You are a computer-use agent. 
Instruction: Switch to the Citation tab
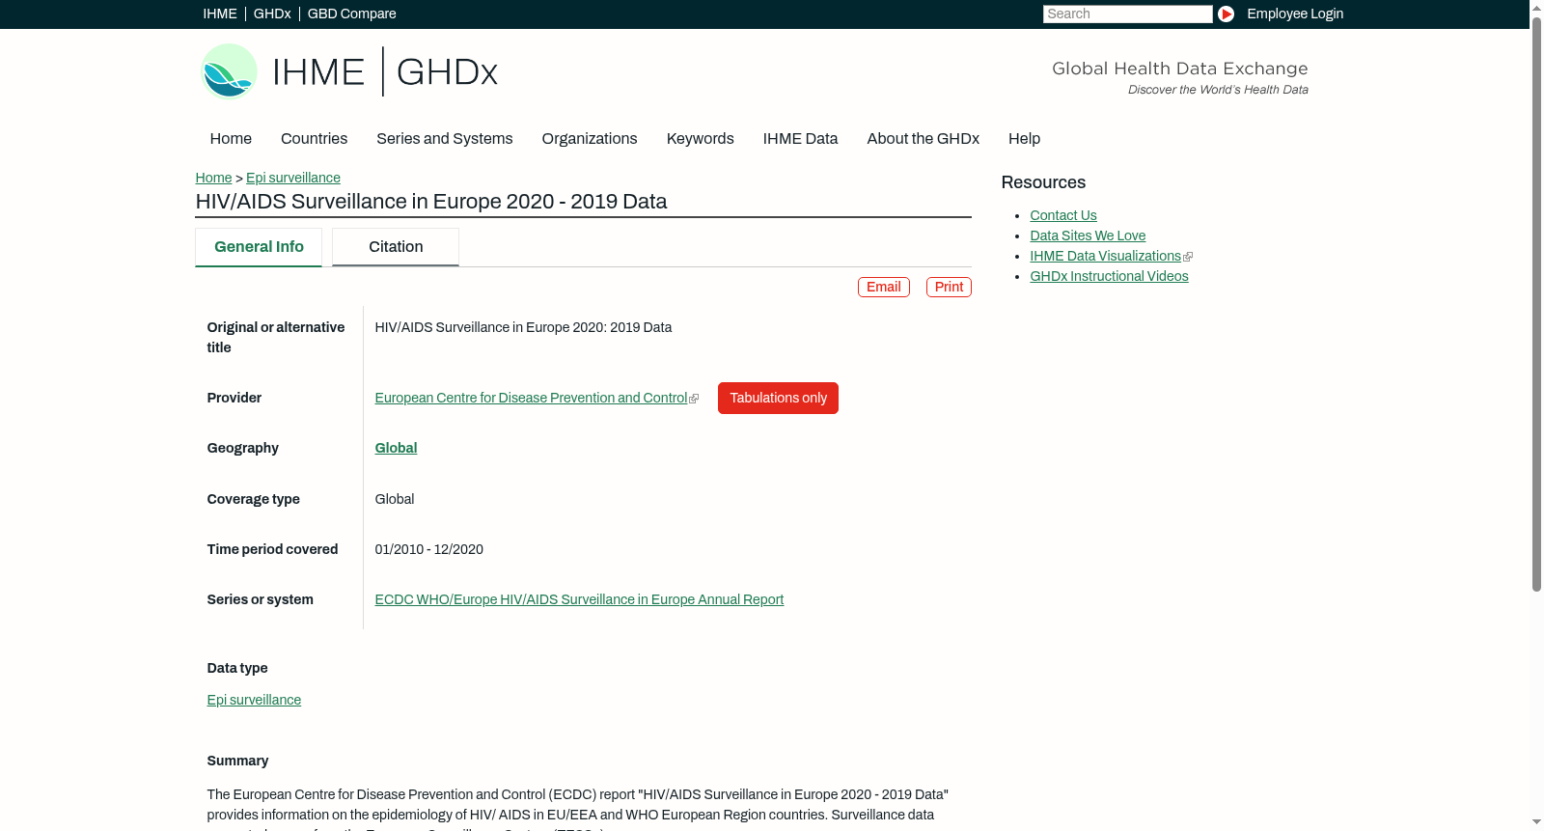pos(396,247)
